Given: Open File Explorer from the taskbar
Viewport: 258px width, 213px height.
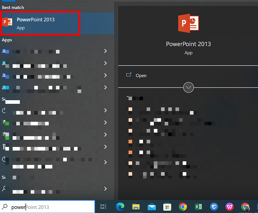Looking at the screenshot, I should 136,207.
